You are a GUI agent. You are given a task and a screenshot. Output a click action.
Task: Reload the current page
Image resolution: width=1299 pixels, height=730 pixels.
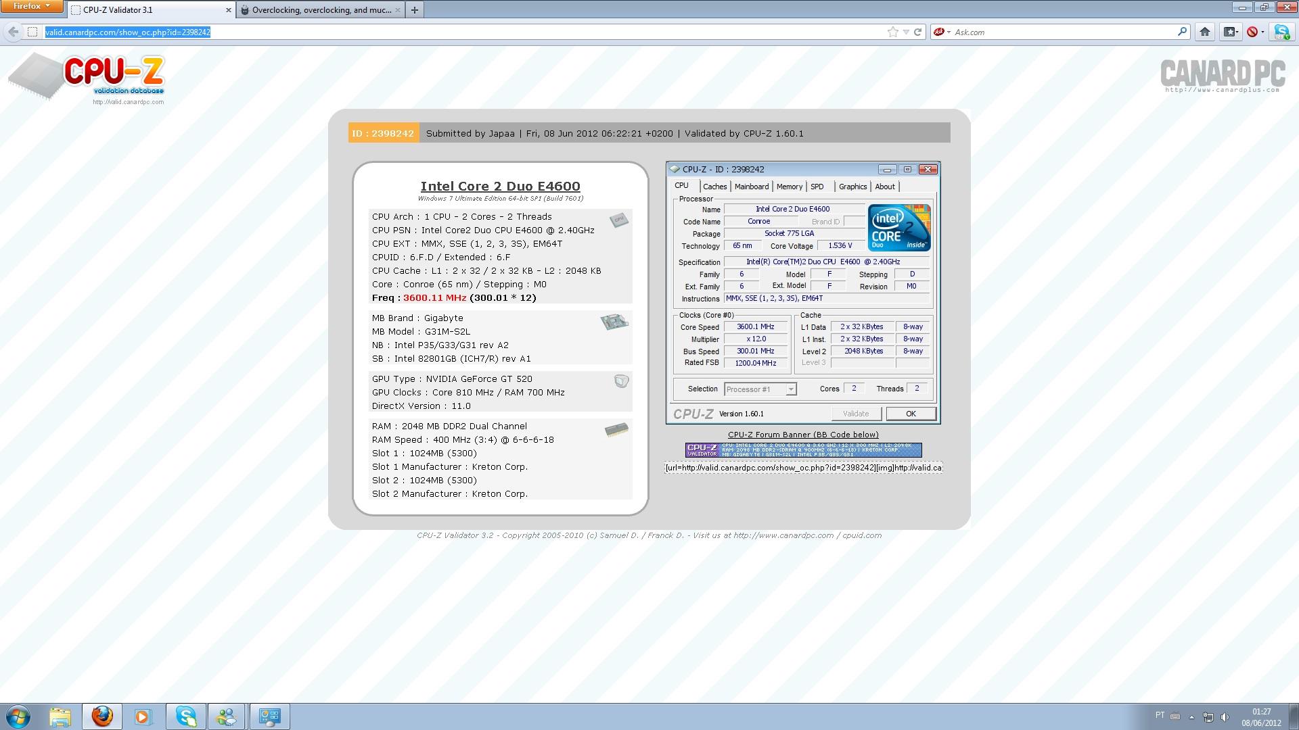click(918, 32)
